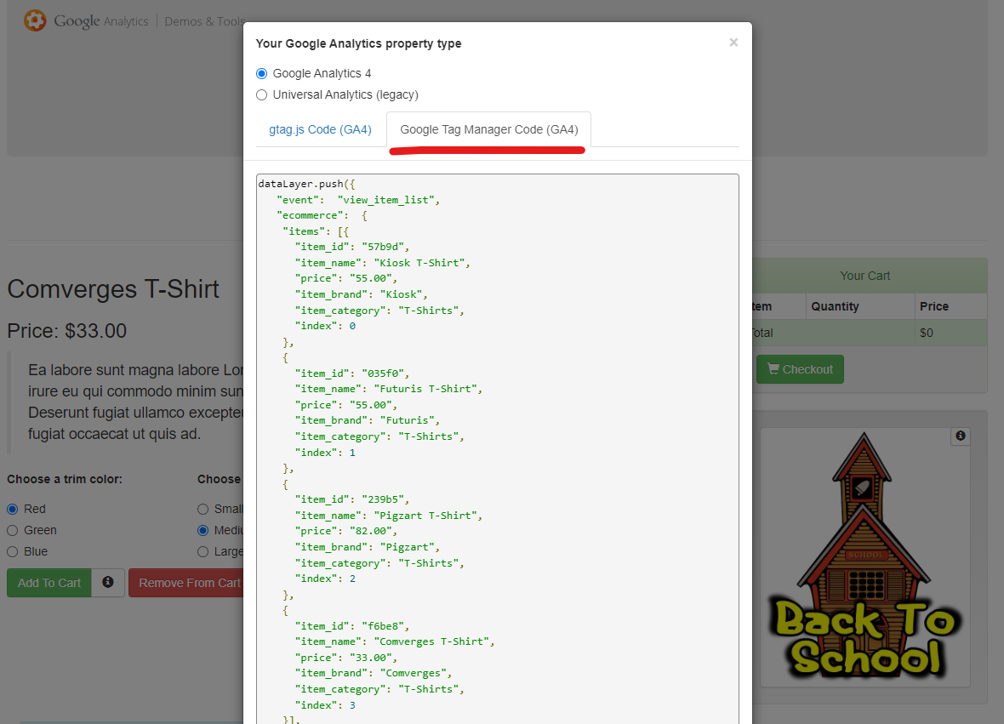1004x724 pixels.
Task: Click the "Comverges T-Shirt" item name in code
Action: [x=431, y=641]
